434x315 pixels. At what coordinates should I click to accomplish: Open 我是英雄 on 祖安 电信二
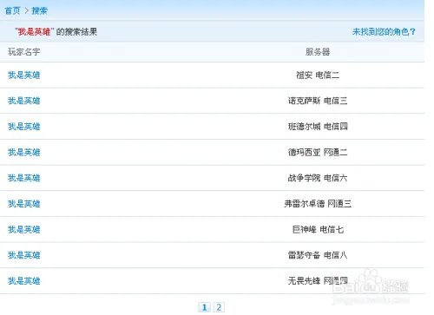pos(23,75)
